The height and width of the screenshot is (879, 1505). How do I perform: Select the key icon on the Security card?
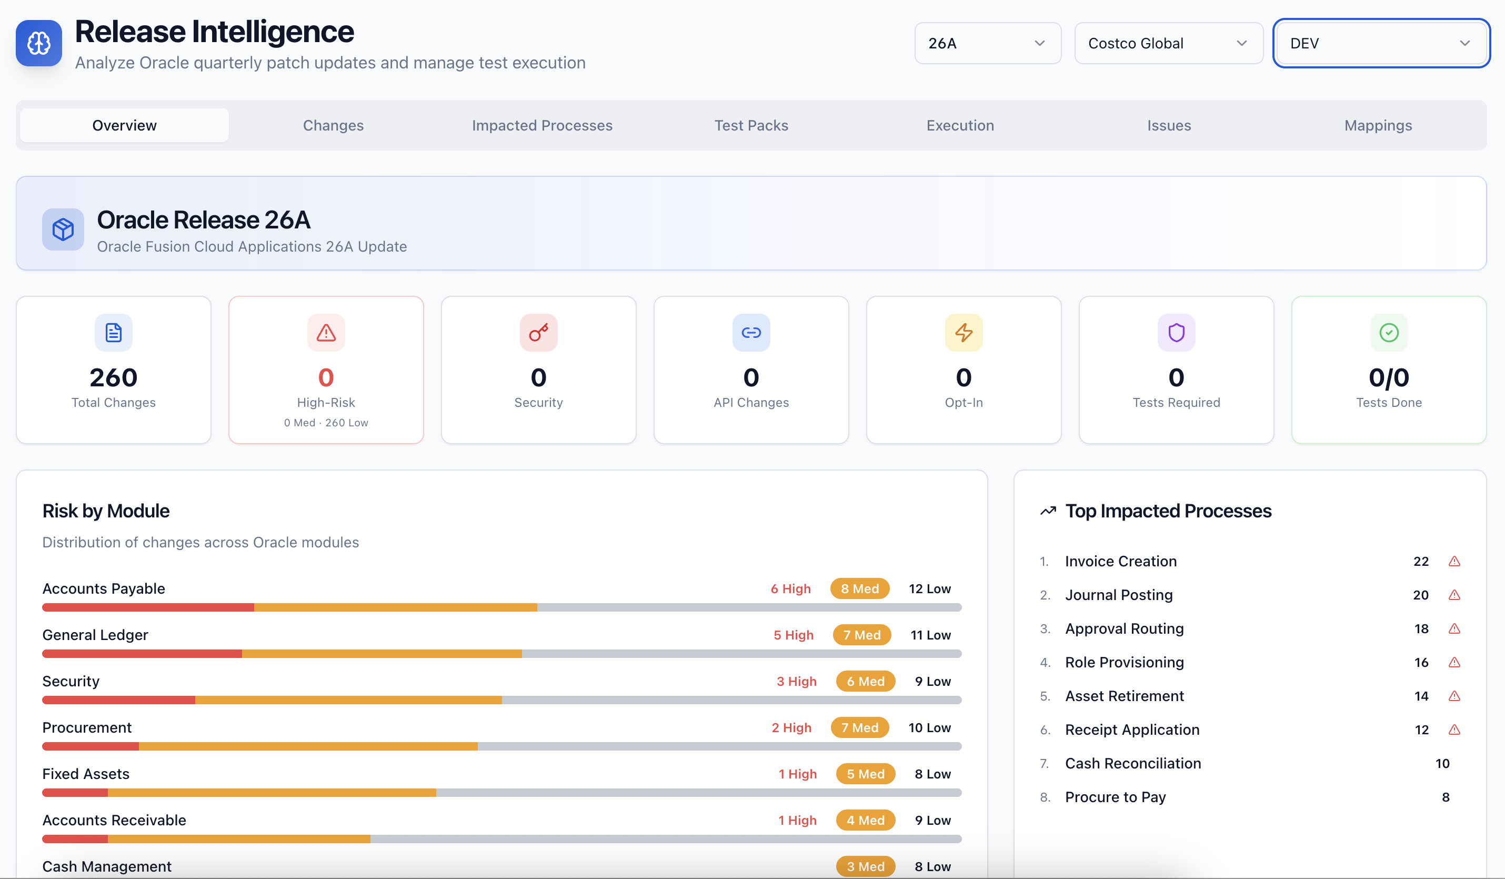(538, 333)
